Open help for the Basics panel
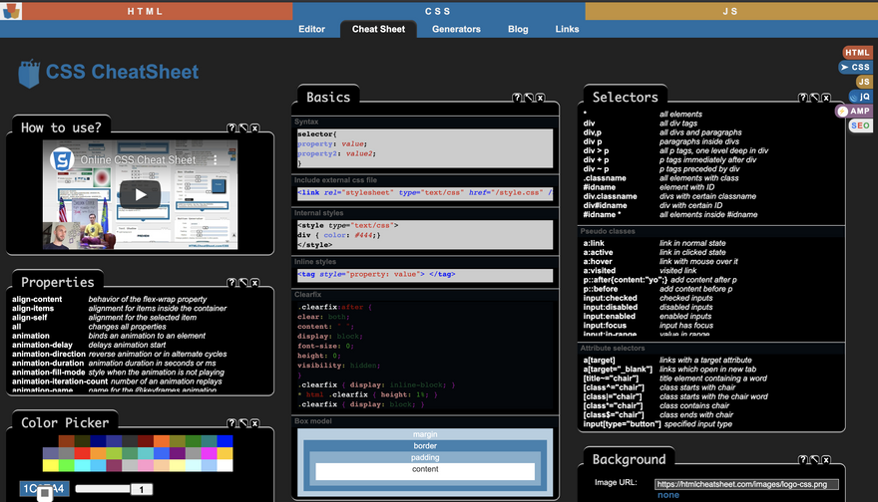The image size is (878, 502). tap(517, 98)
